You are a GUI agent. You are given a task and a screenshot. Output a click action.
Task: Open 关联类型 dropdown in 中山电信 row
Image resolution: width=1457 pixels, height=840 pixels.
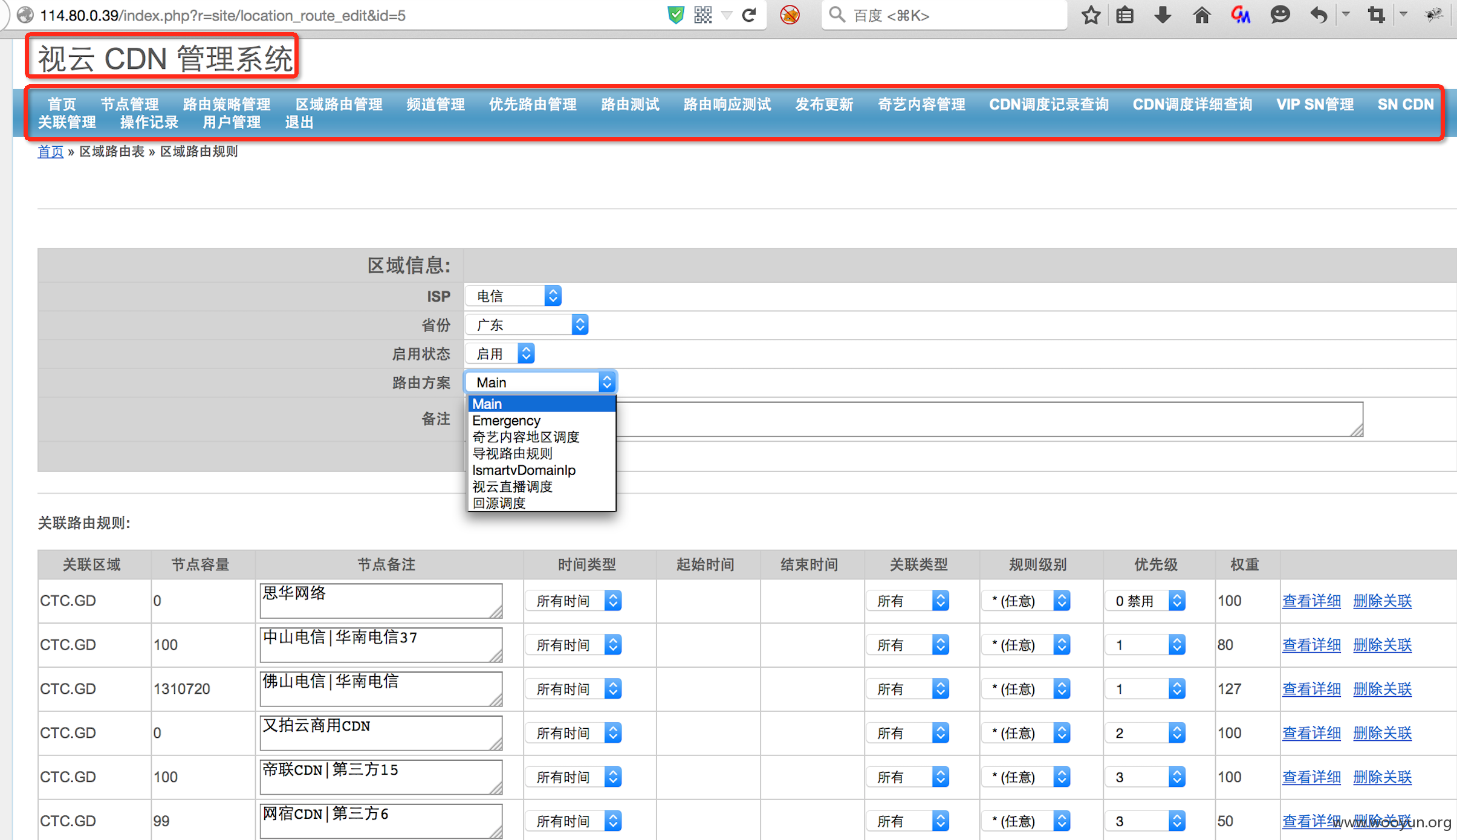click(907, 645)
